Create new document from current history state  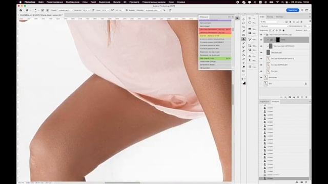[x=297, y=182]
